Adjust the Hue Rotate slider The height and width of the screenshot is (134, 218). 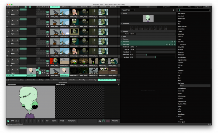(x=155, y=55)
